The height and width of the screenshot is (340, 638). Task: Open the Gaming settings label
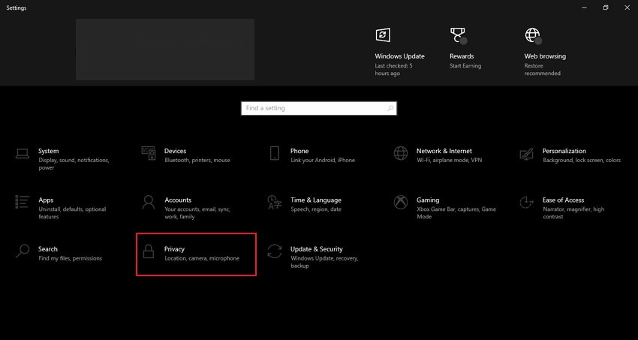pos(428,200)
